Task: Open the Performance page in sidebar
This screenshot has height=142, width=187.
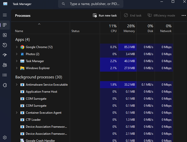Action: pos(5,35)
